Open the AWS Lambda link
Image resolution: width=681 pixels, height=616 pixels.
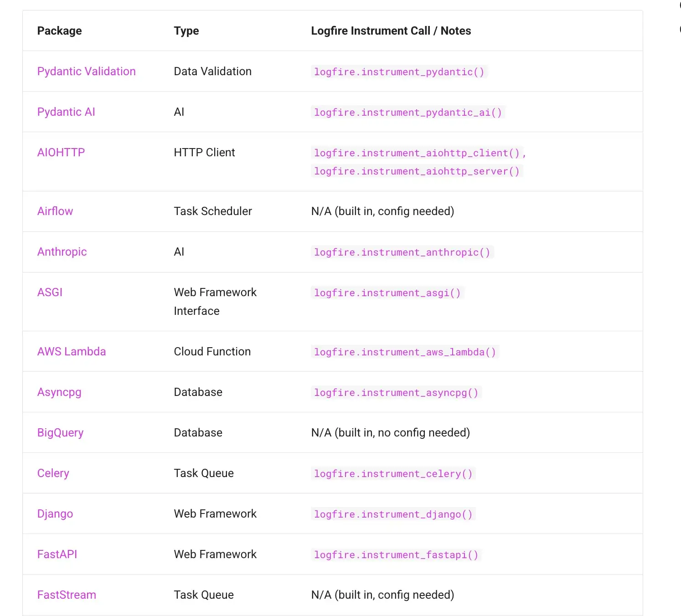click(x=72, y=351)
